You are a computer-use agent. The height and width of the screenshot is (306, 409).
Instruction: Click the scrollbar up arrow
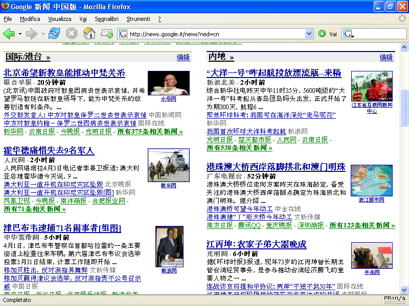(404, 47)
